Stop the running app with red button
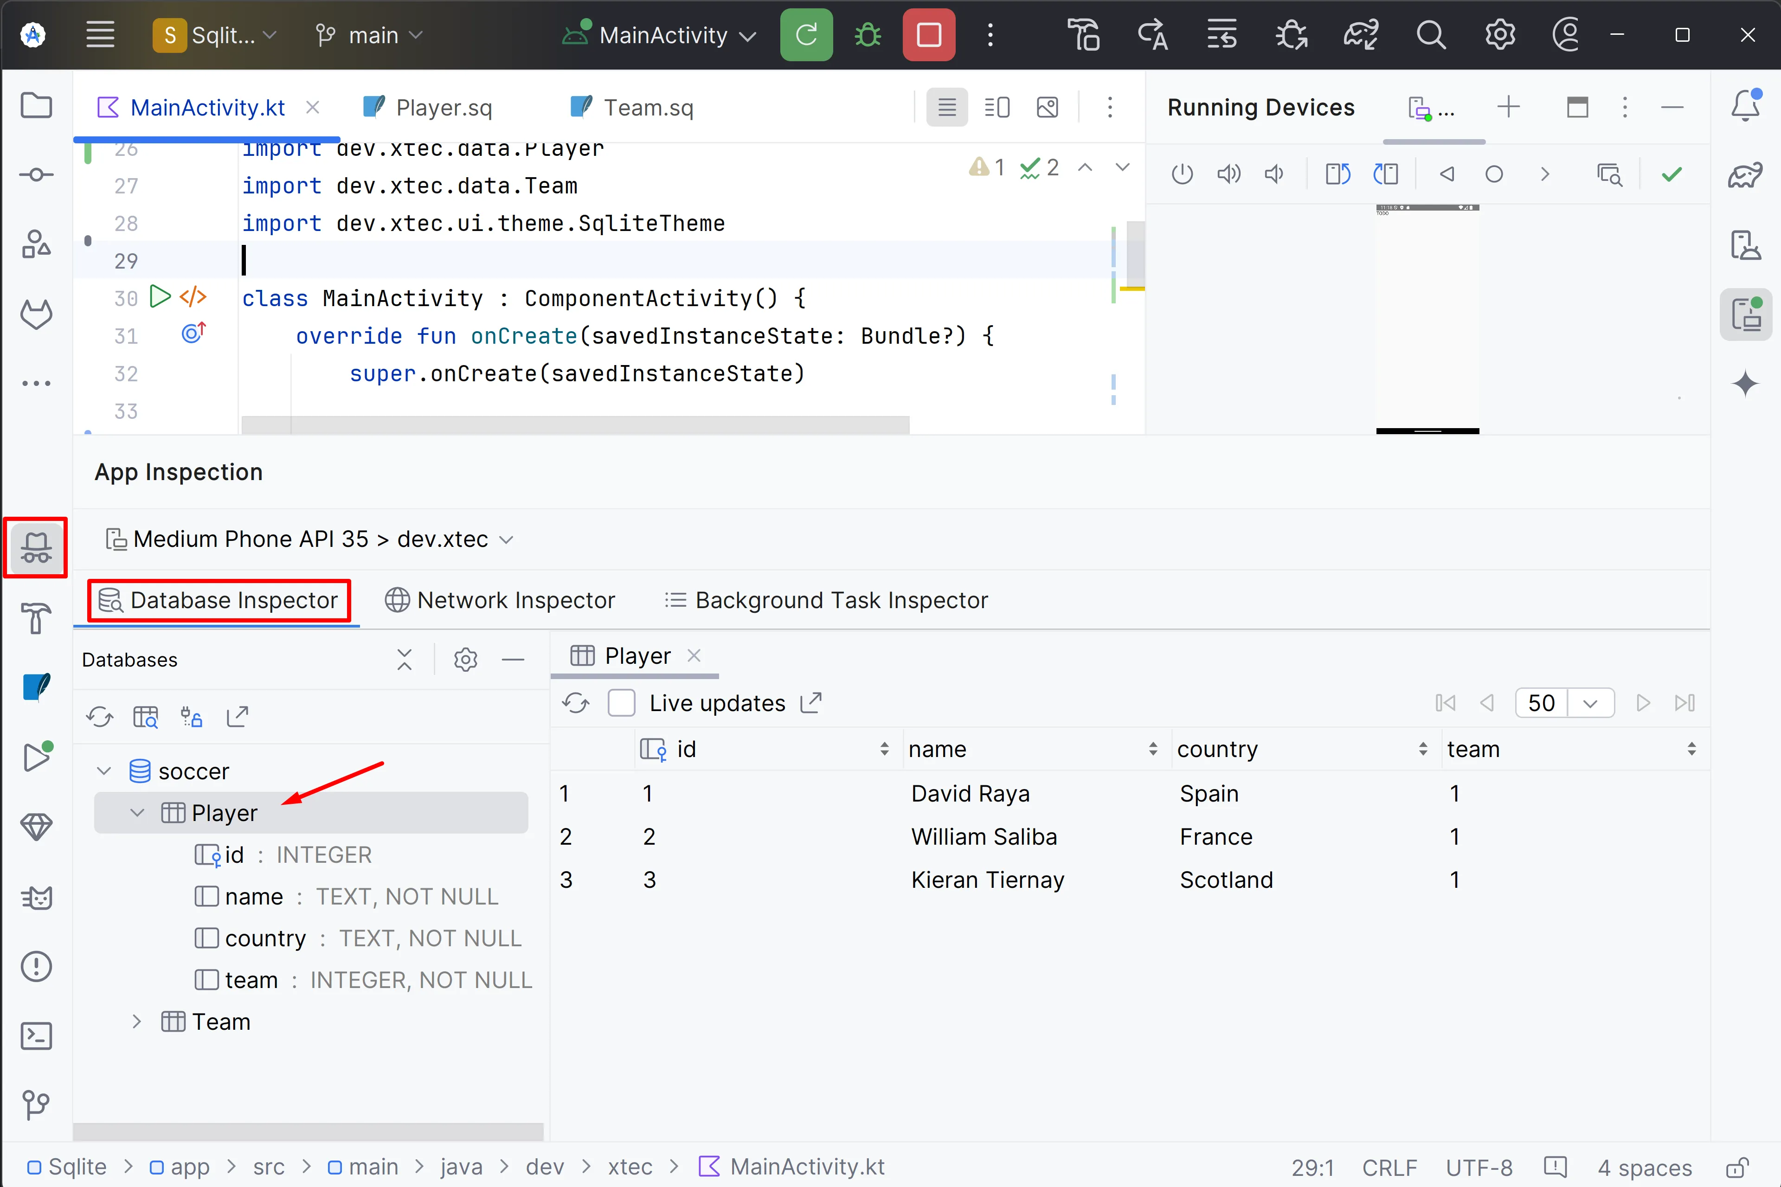This screenshot has height=1187, width=1781. pos(928,35)
